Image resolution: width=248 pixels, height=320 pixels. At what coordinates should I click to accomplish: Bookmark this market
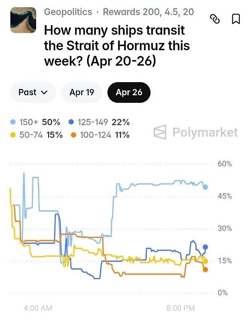236,19
